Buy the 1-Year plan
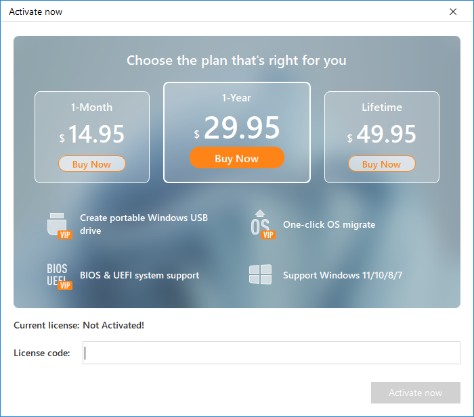The width and height of the screenshot is (474, 417). coord(237,157)
